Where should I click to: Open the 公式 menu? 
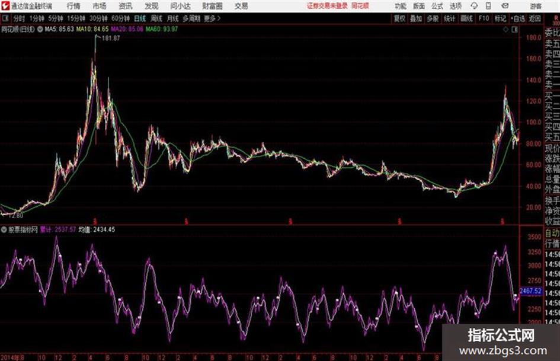(437, 6)
